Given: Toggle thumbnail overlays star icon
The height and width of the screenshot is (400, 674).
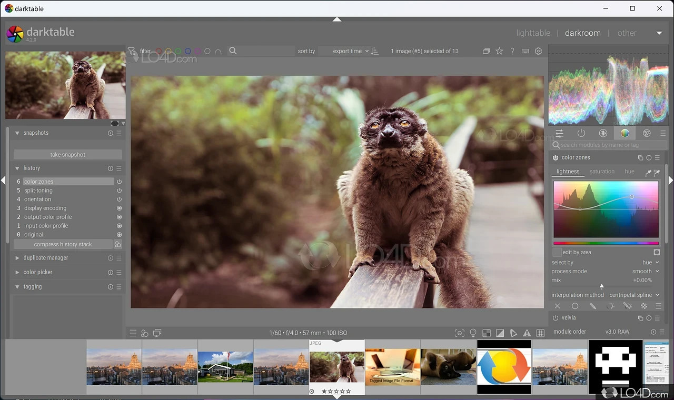Looking at the screenshot, I should point(499,51).
